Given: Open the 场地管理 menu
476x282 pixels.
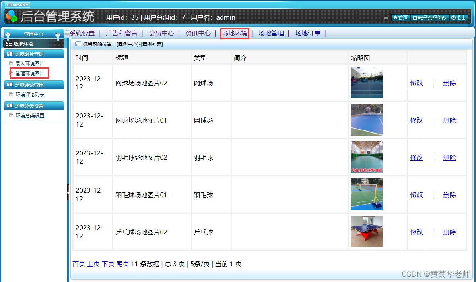Looking at the screenshot, I should pos(271,33).
